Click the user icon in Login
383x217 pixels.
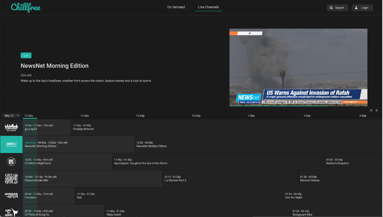click(356, 8)
